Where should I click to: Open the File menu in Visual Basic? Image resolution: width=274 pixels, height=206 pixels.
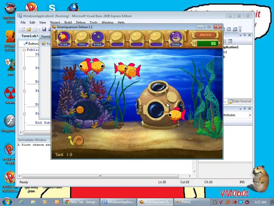(23, 23)
